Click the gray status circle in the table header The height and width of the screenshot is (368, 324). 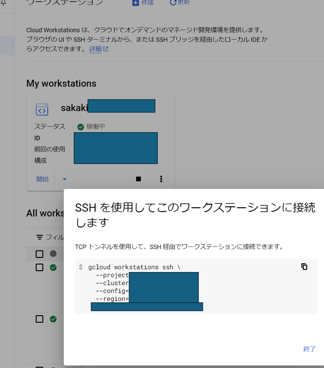point(53,254)
